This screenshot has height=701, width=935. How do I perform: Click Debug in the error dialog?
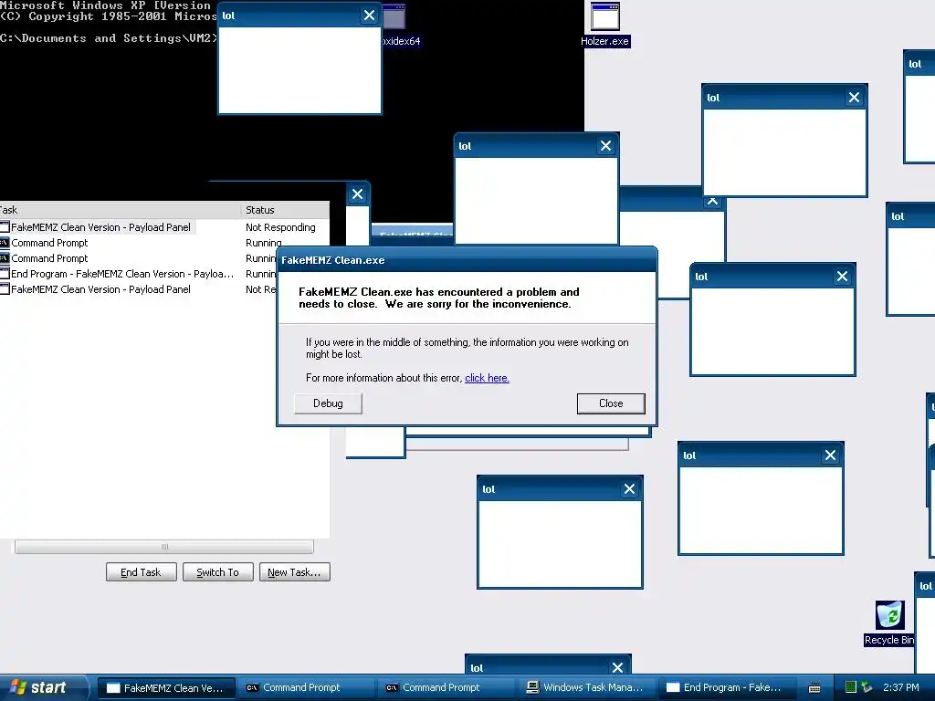328,403
